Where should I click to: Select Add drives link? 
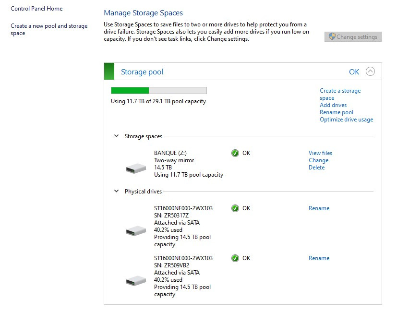click(333, 105)
